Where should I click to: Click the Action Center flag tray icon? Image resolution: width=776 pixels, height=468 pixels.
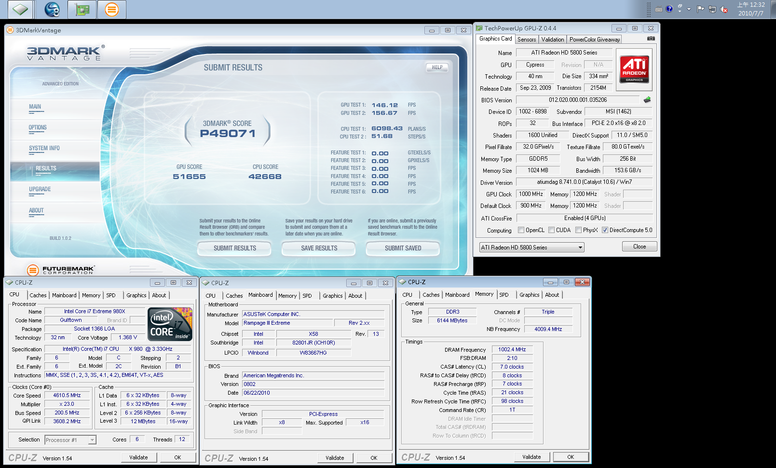(701, 9)
